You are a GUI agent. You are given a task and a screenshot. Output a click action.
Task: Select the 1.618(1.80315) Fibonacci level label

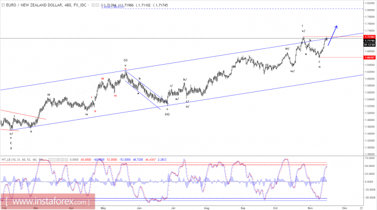coord(112,7)
